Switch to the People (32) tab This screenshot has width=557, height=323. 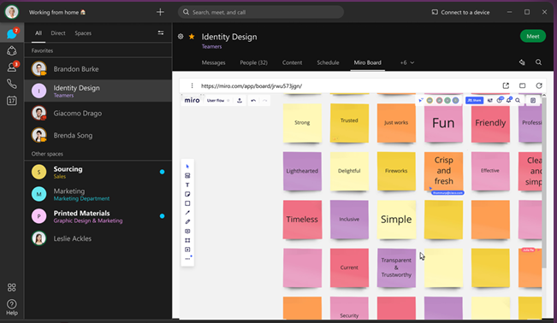pos(253,62)
